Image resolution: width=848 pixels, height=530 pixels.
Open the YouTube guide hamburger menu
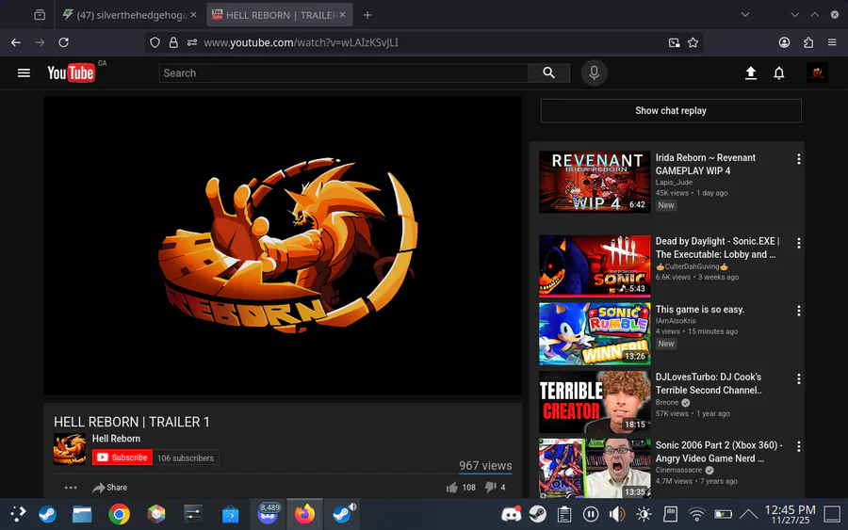point(24,72)
